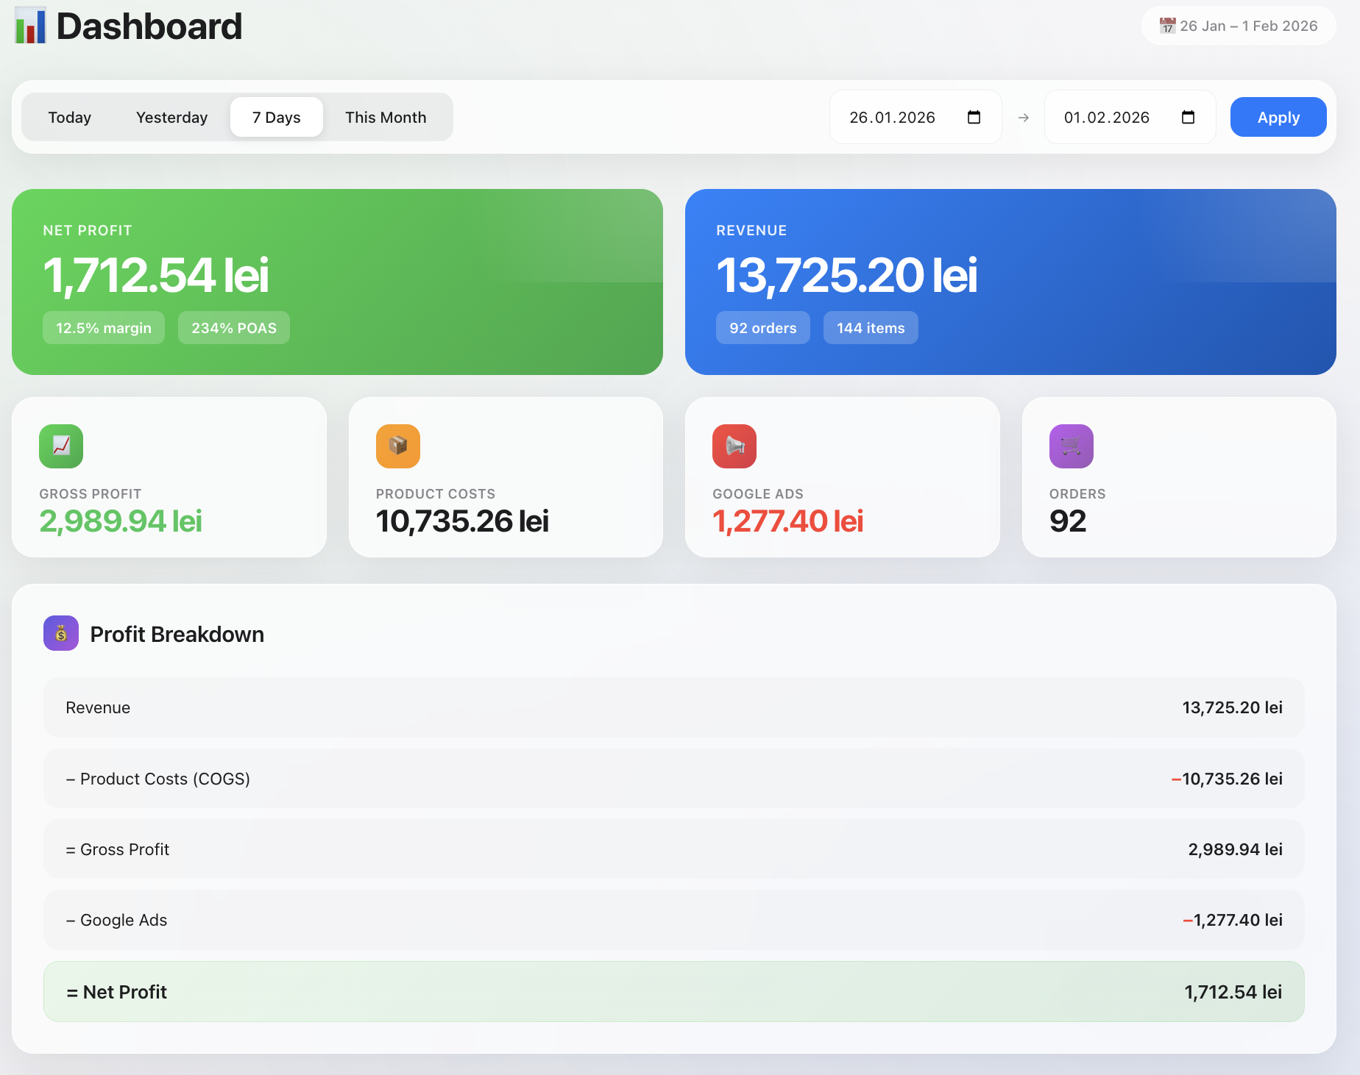Click the 26 Jan – 1 Feb 2026 badge
The height and width of the screenshot is (1075, 1360).
(x=1239, y=25)
